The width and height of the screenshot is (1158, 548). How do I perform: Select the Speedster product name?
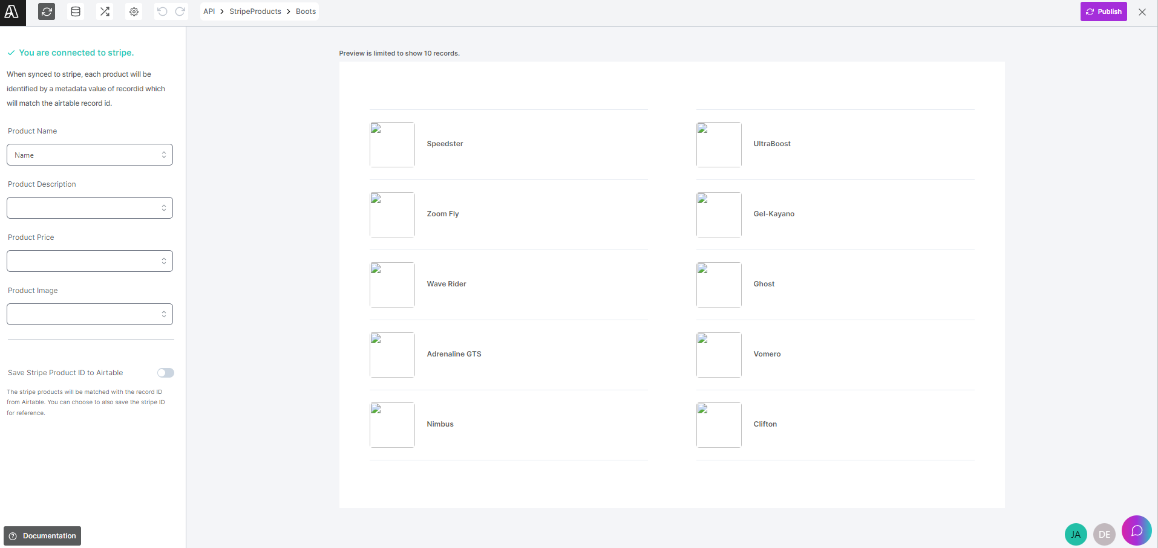click(x=445, y=144)
